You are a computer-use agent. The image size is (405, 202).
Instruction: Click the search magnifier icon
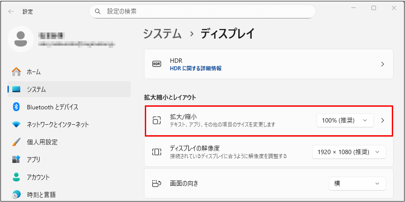tap(98, 11)
